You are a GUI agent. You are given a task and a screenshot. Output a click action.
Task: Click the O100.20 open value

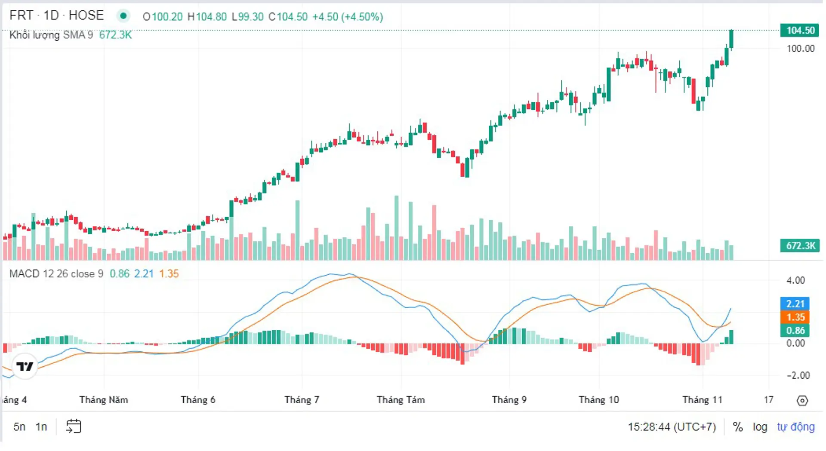point(163,17)
